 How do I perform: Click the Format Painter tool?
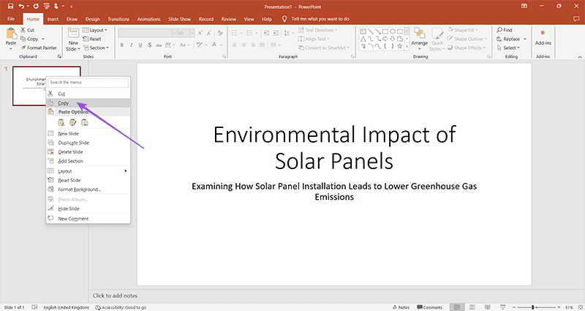(x=42, y=48)
